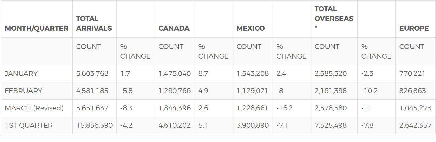The width and height of the screenshot is (436, 142).
Task: Select the EUROPE column header
Action: 414,28
